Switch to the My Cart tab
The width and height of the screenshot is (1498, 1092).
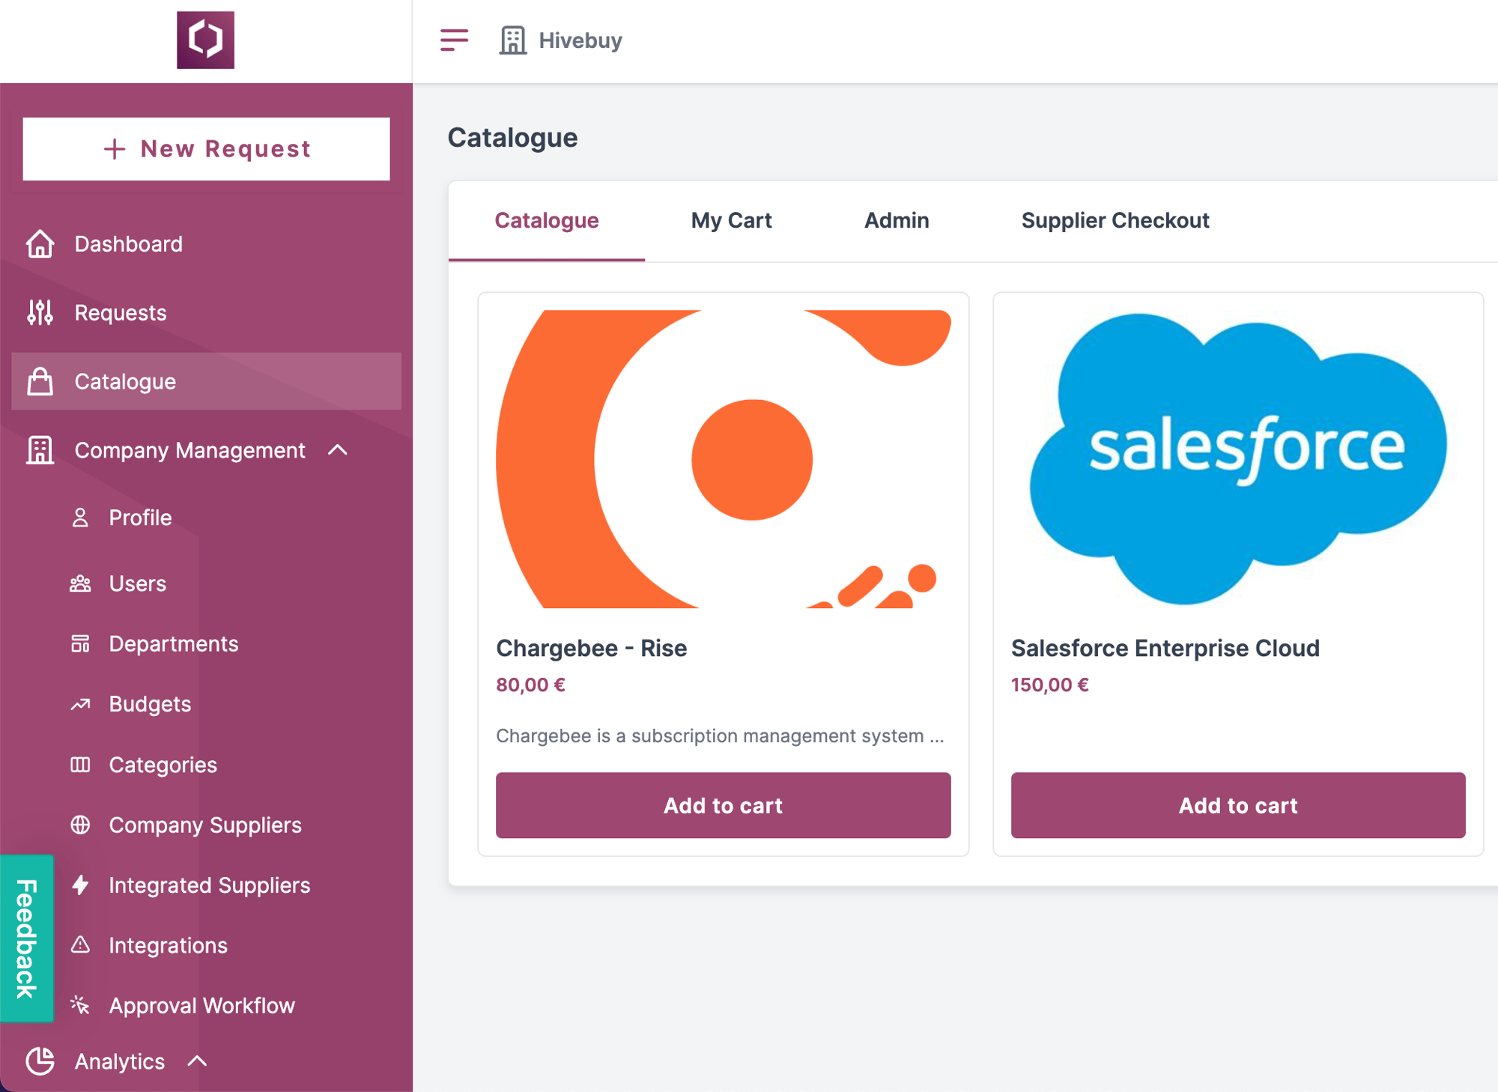click(731, 220)
